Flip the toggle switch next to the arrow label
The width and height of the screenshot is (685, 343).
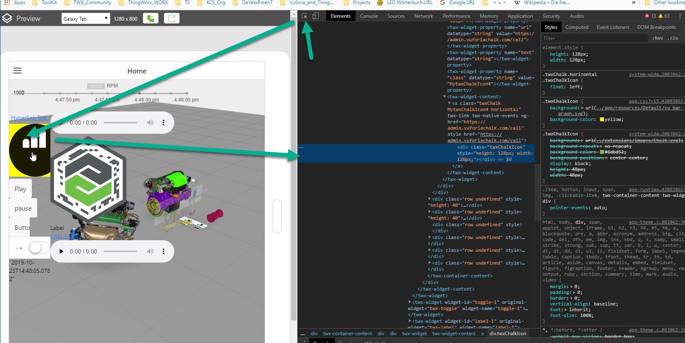click(39, 248)
